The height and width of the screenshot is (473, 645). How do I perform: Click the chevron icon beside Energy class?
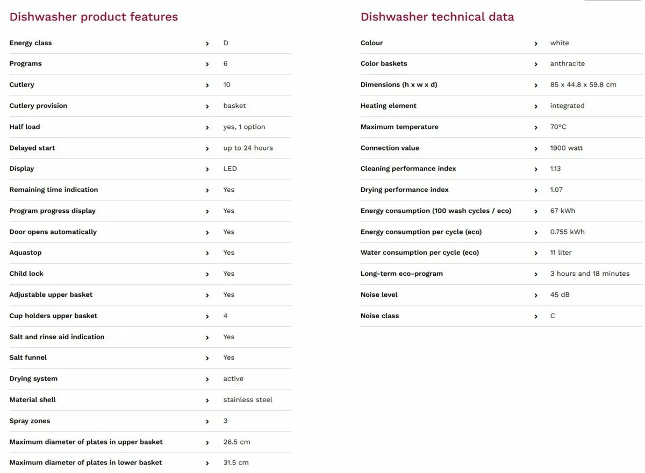pos(207,44)
